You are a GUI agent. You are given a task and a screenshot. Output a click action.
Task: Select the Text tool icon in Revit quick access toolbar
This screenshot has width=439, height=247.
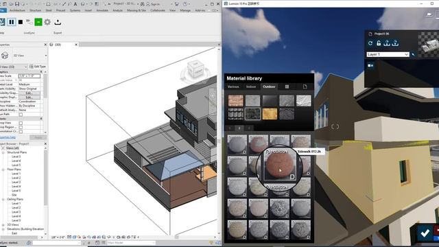point(75,4)
